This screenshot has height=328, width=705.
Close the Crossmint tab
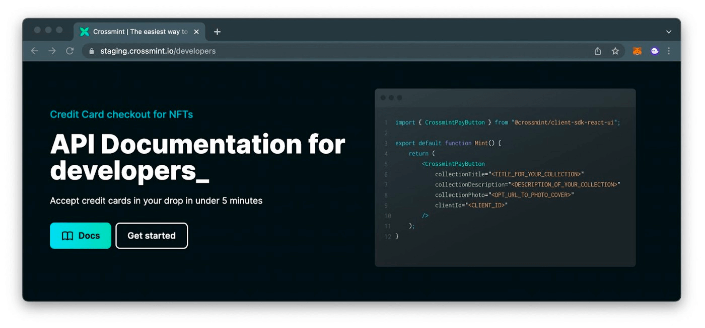point(196,32)
